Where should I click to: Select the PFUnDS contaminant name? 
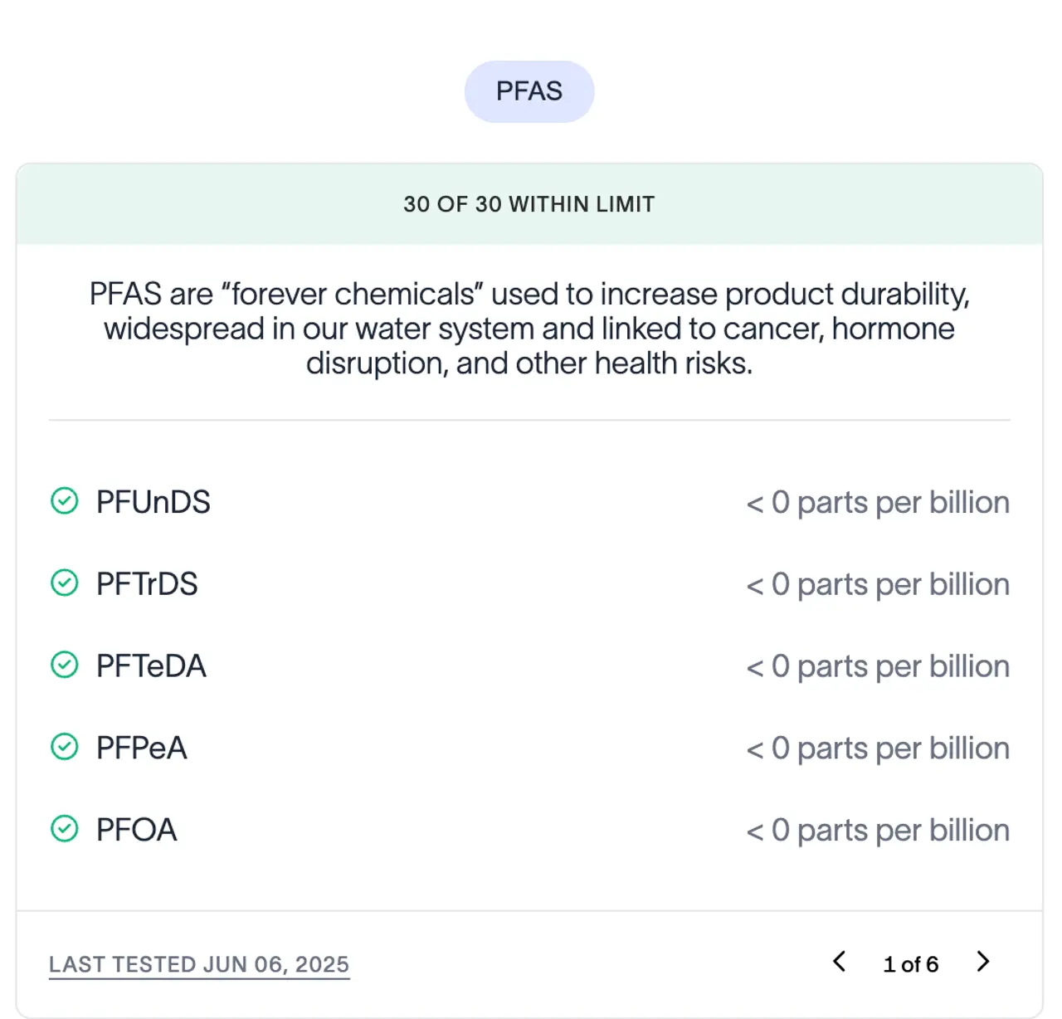point(153,502)
